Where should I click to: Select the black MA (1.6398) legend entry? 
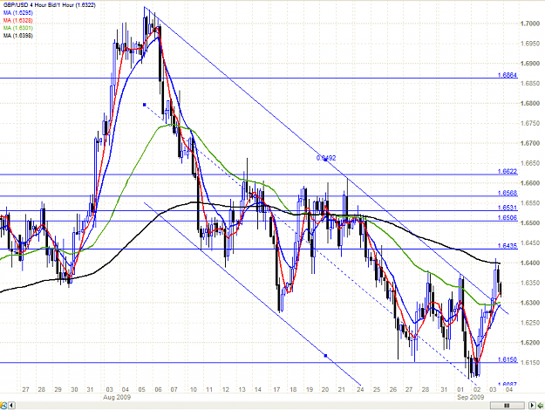18,36
